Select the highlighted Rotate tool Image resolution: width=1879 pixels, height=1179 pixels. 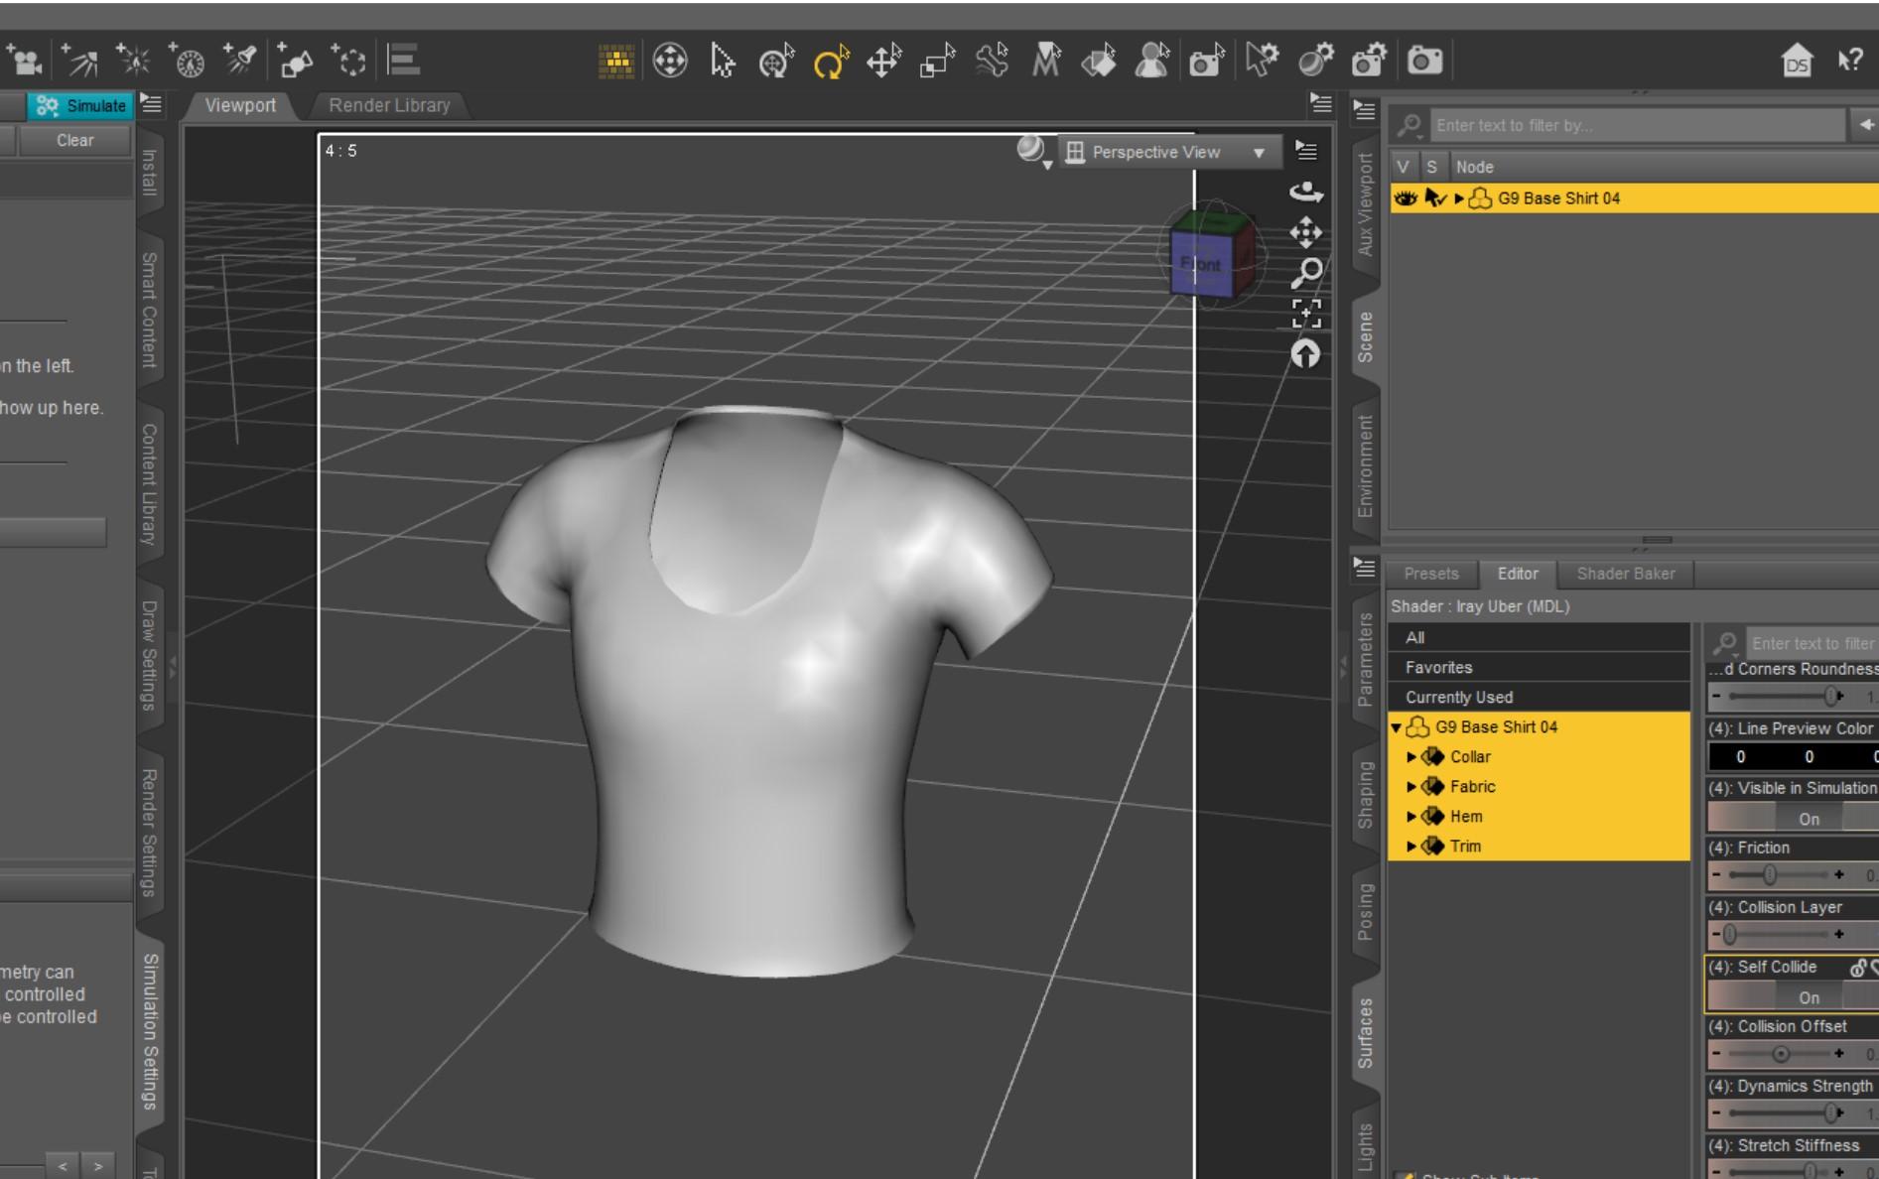tap(831, 62)
